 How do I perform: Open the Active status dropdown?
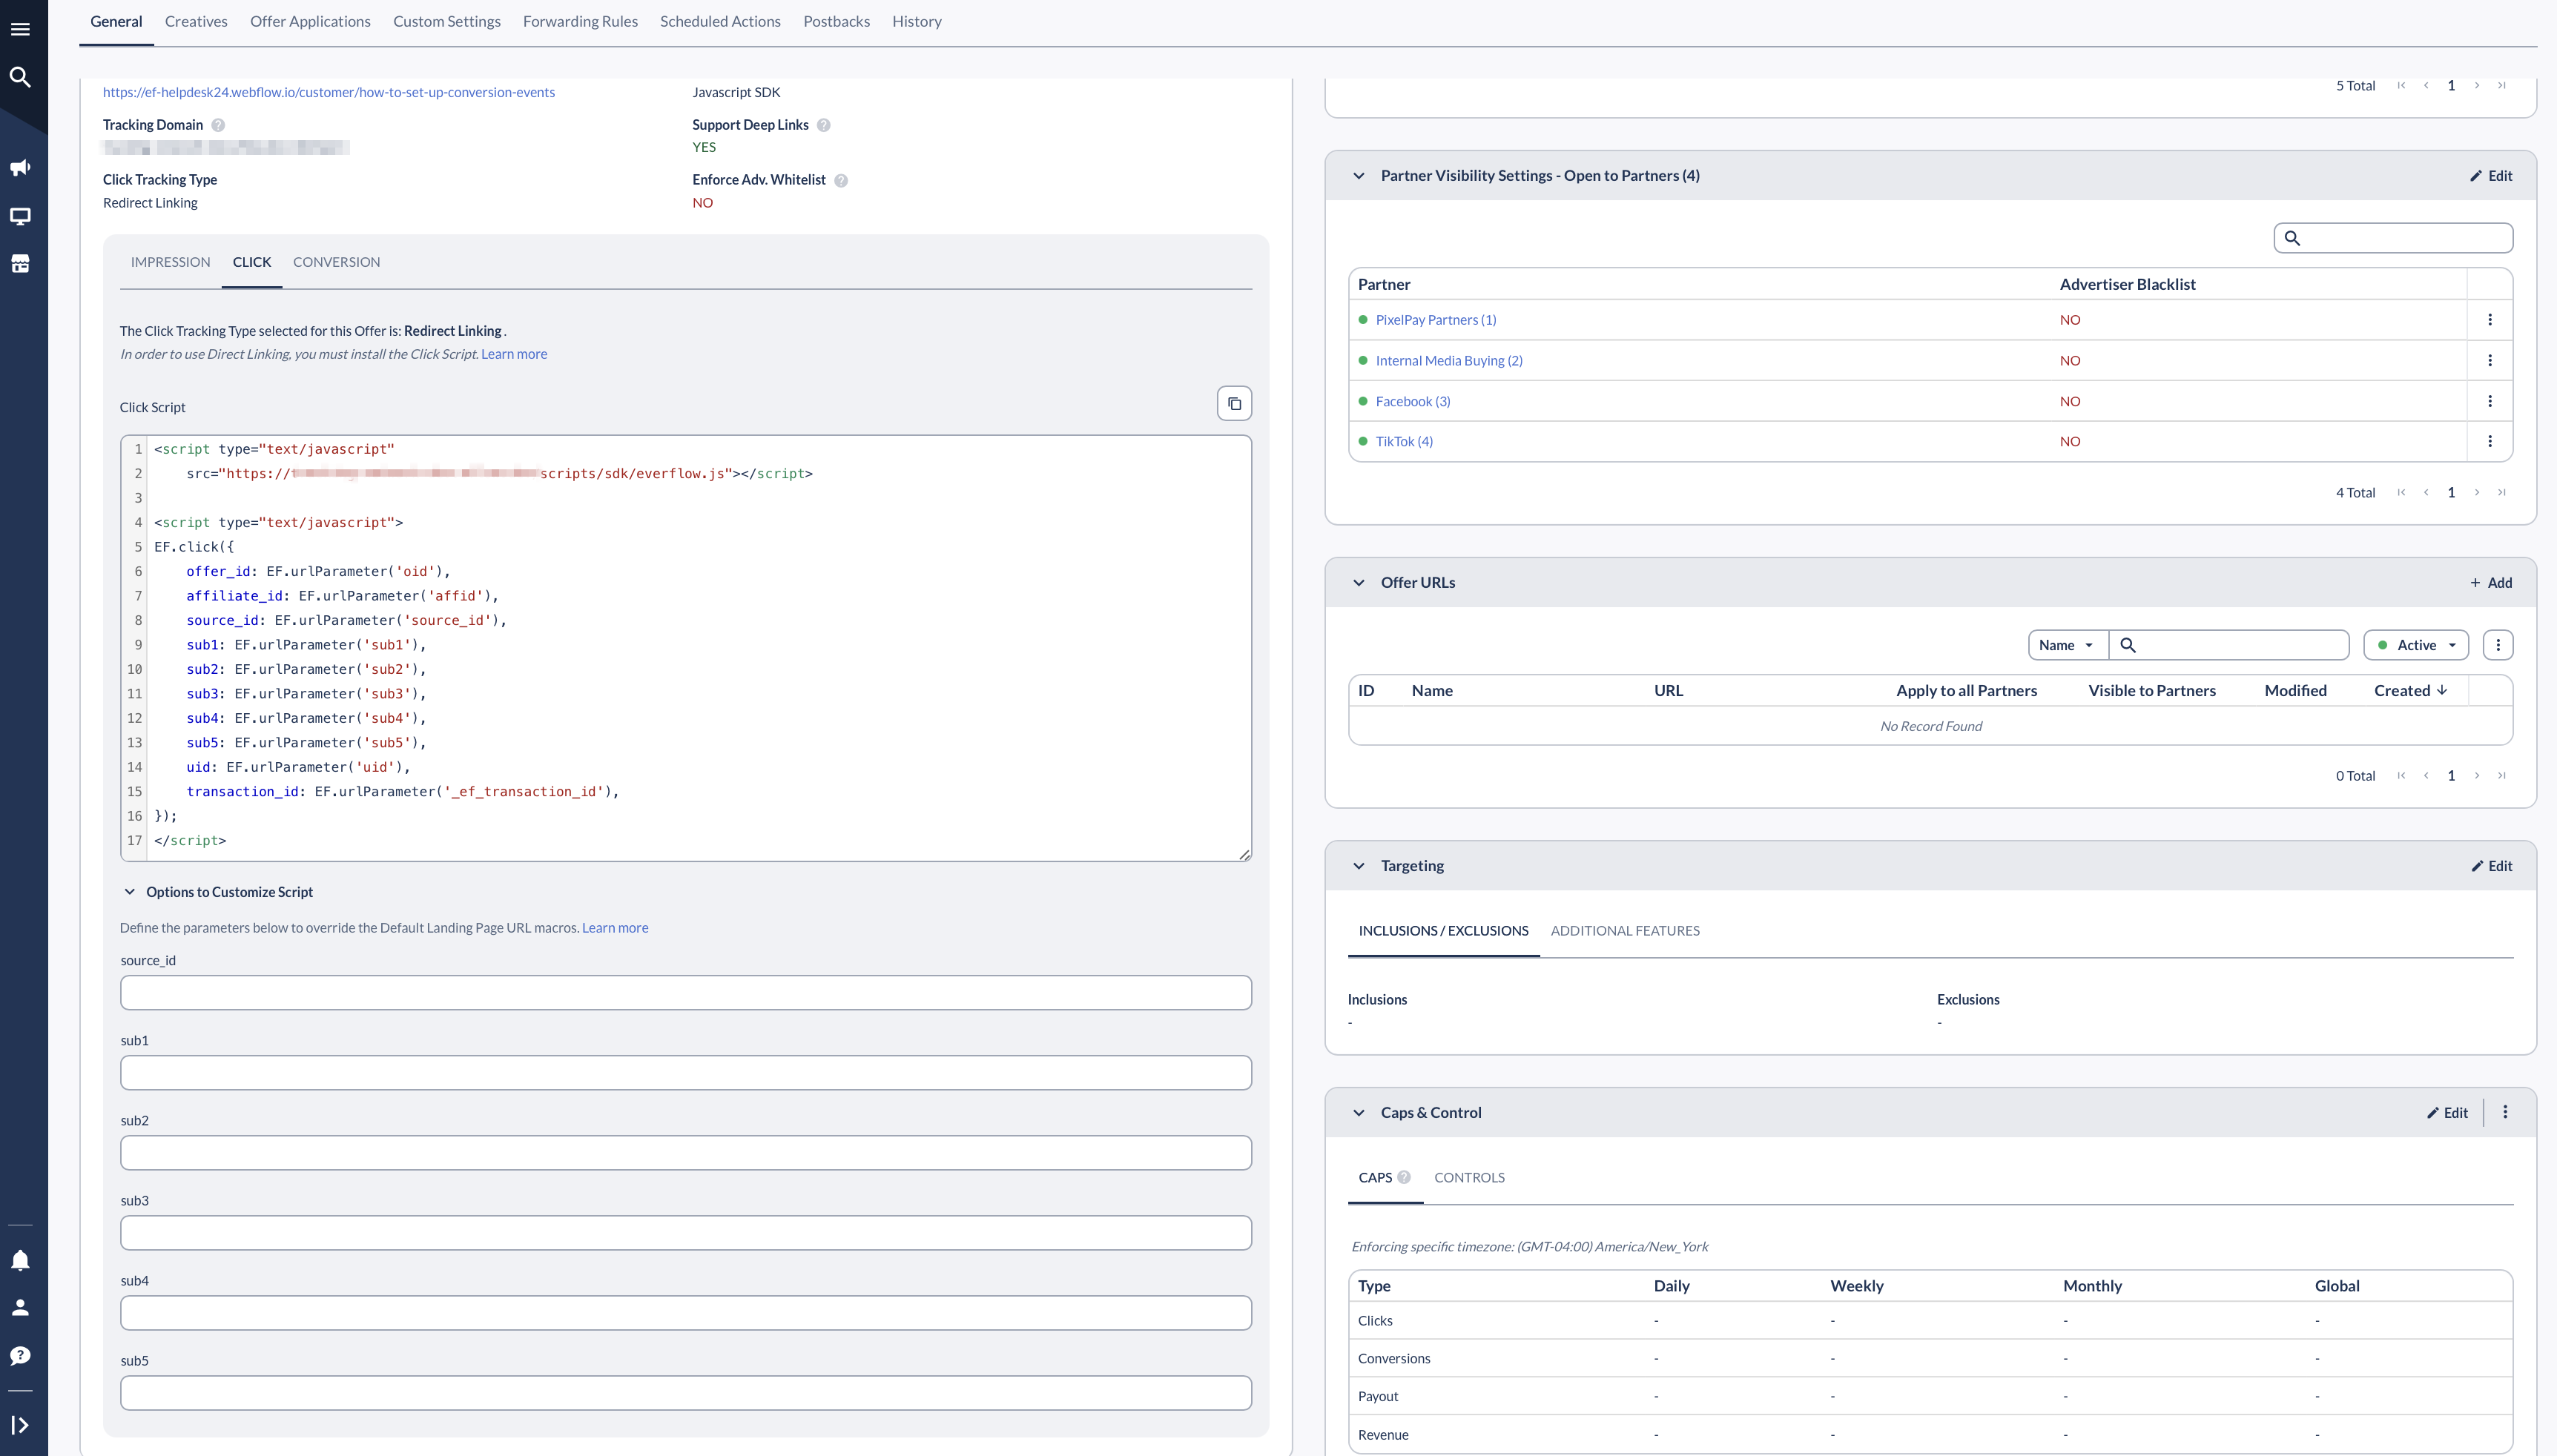tap(2416, 645)
